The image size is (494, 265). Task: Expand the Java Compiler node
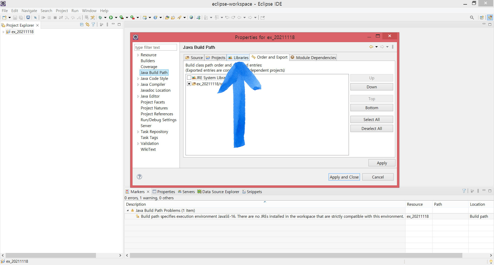[x=138, y=84]
